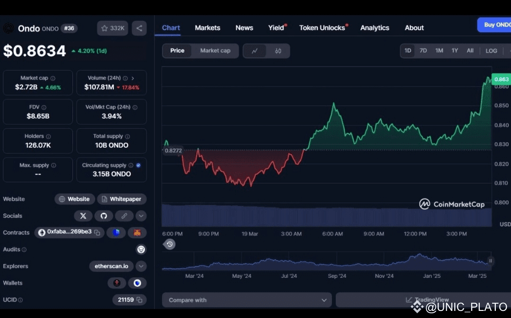Click the range slider handle on mini chart
The width and height of the screenshot is (511, 318).
pos(491,261)
